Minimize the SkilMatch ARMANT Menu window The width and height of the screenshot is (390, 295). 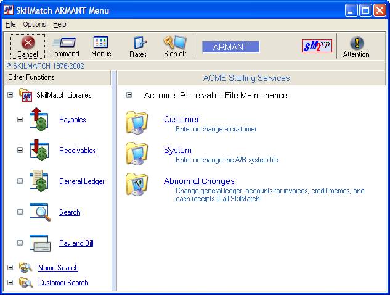(351, 10)
